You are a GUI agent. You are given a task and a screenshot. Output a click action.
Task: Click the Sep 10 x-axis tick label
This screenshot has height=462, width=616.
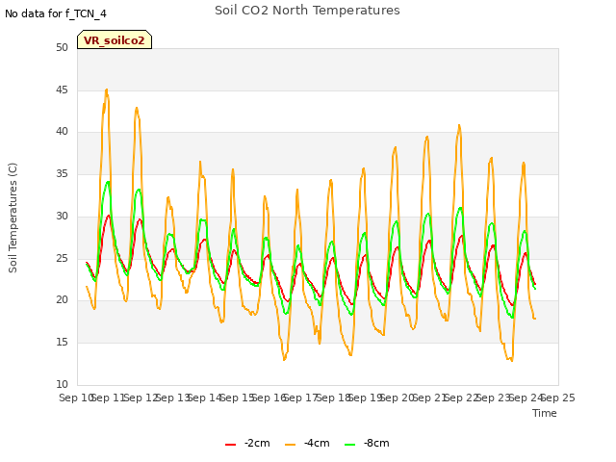pos(76,398)
